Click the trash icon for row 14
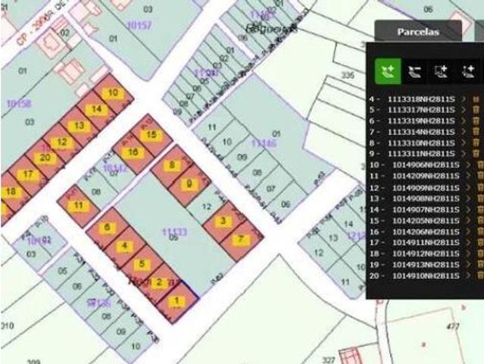This screenshot has height=364, width=484. [480, 209]
